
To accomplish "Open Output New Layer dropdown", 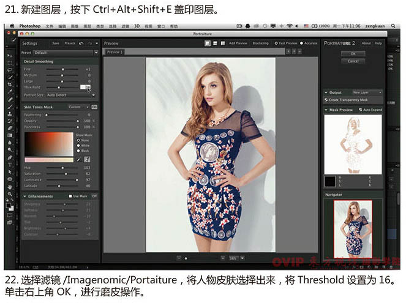I will point(367,92).
